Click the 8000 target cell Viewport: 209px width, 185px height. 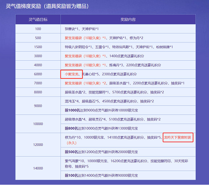(38, 92)
